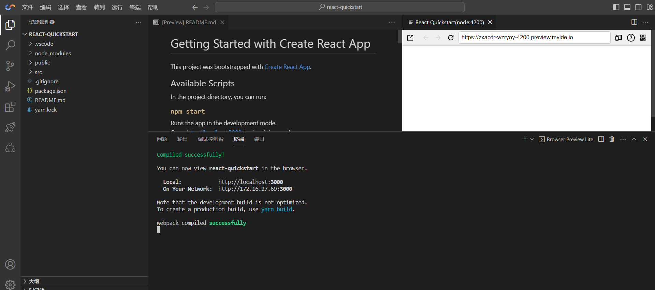Image resolution: width=655 pixels, height=290 pixels.
Task: Open package.json from the explorer
Action: click(x=50, y=91)
